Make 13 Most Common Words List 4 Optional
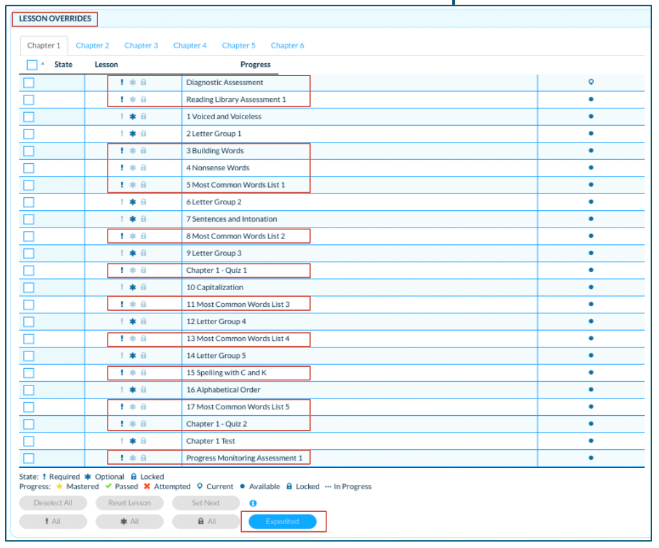Screen dimensions: 659x548 pyautogui.click(x=133, y=338)
